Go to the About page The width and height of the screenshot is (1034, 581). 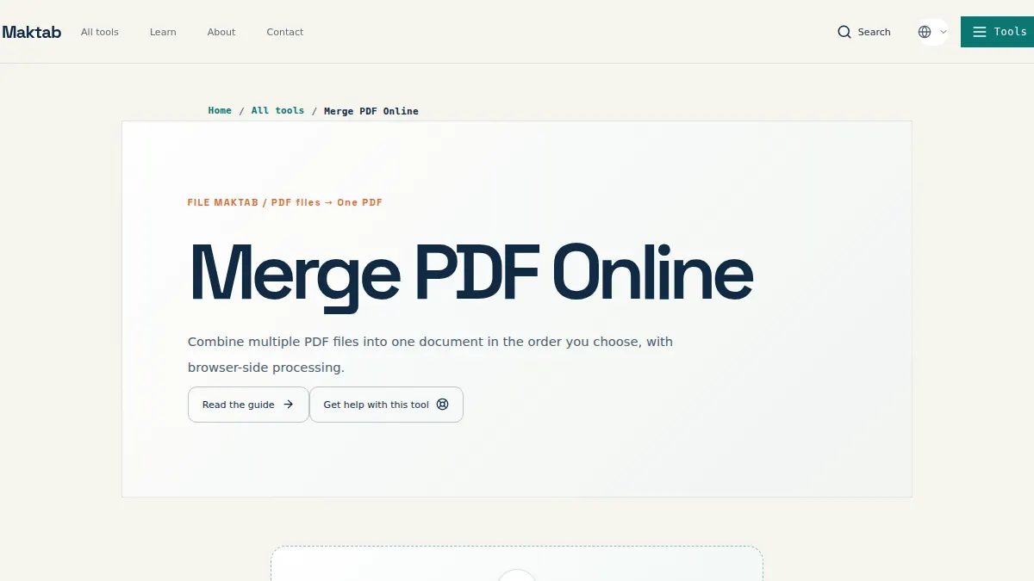[x=221, y=32]
